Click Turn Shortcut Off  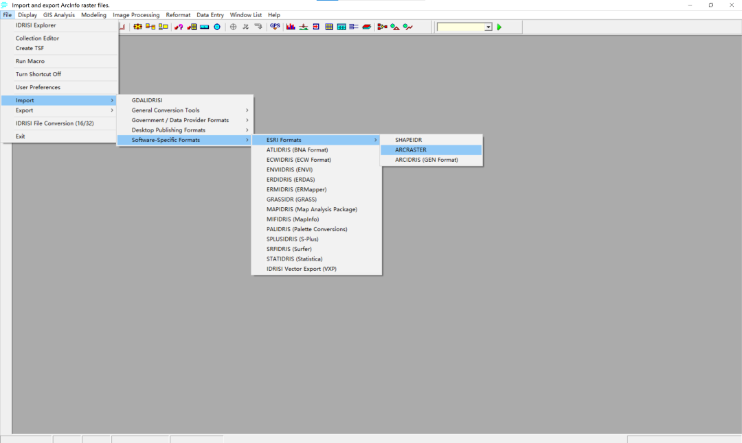tap(59, 74)
